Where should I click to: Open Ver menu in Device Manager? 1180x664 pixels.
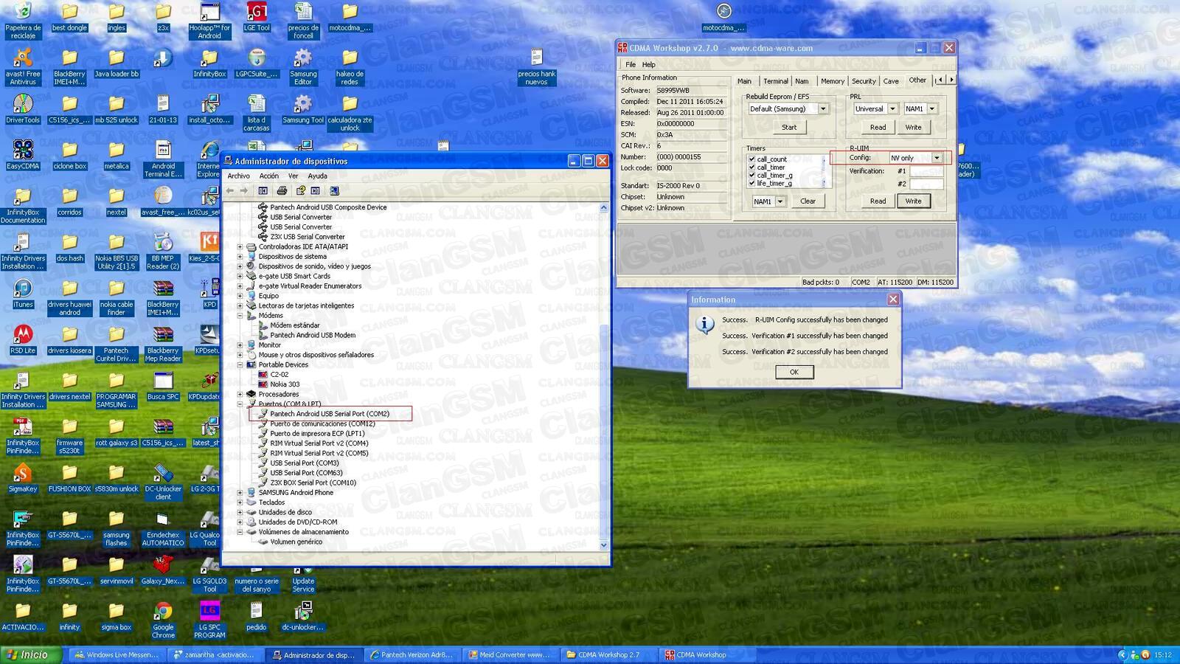click(x=293, y=176)
